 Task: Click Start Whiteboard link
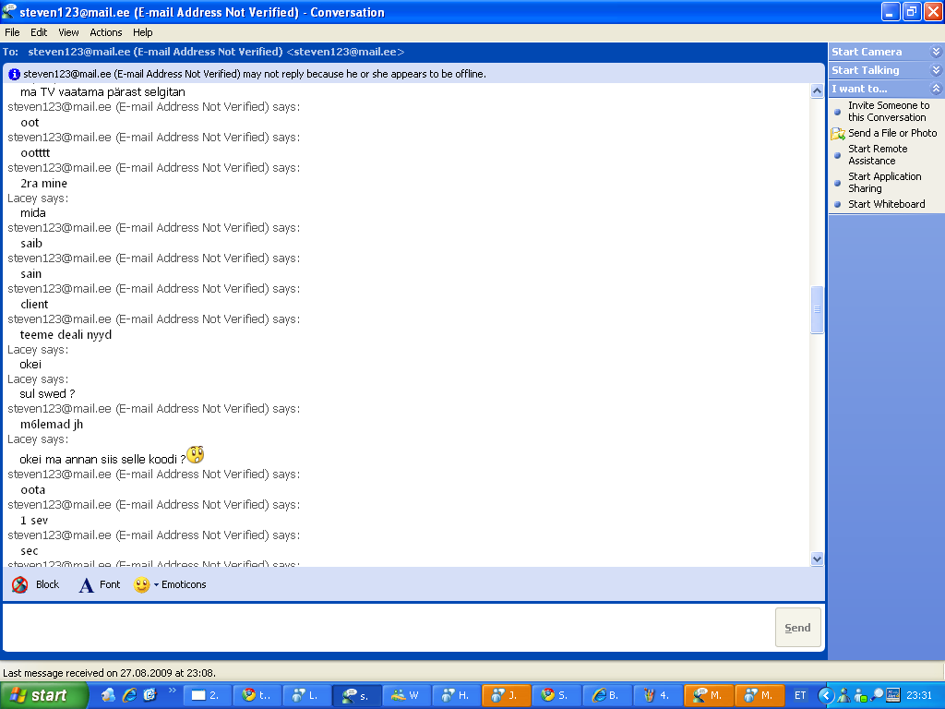point(886,204)
